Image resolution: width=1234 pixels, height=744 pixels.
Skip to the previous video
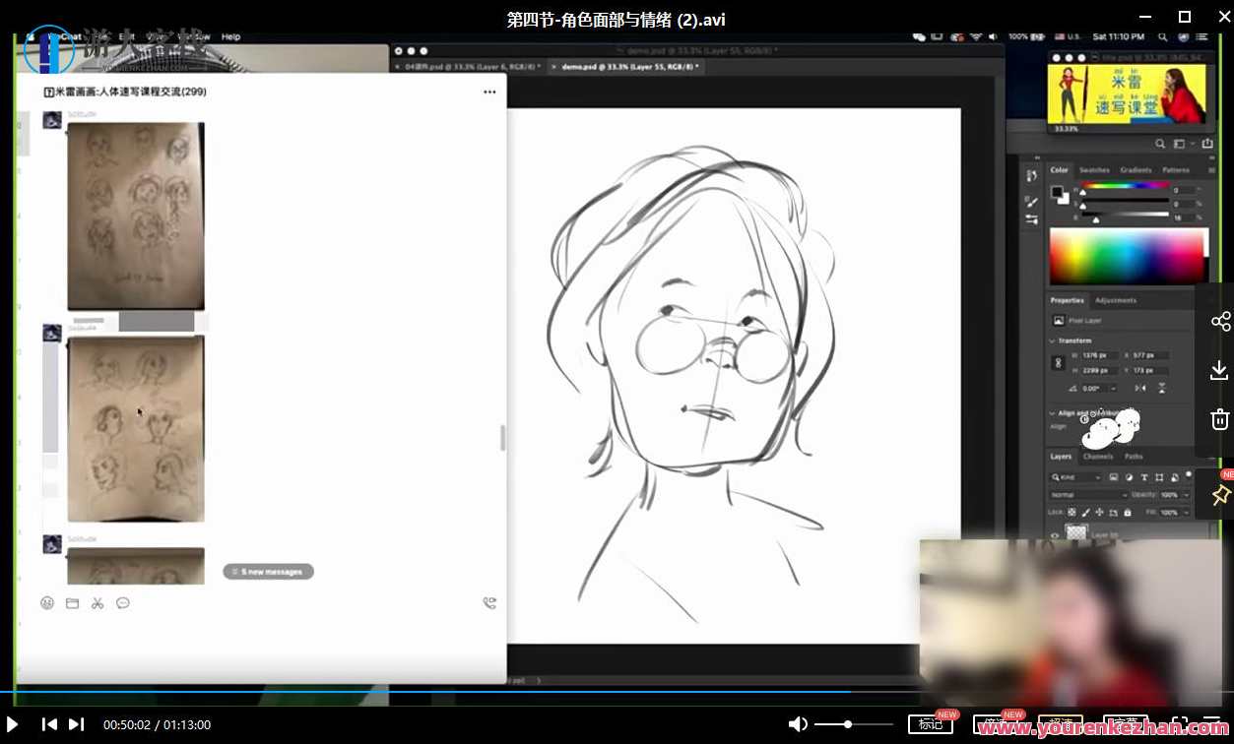49,724
